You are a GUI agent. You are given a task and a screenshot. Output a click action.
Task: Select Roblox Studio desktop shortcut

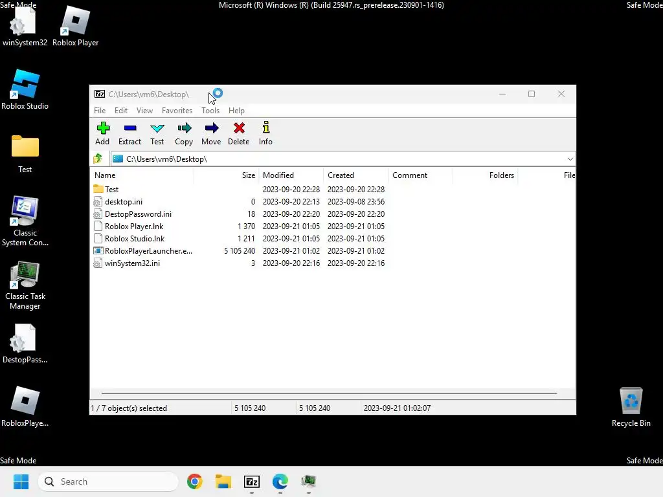tap(25, 89)
